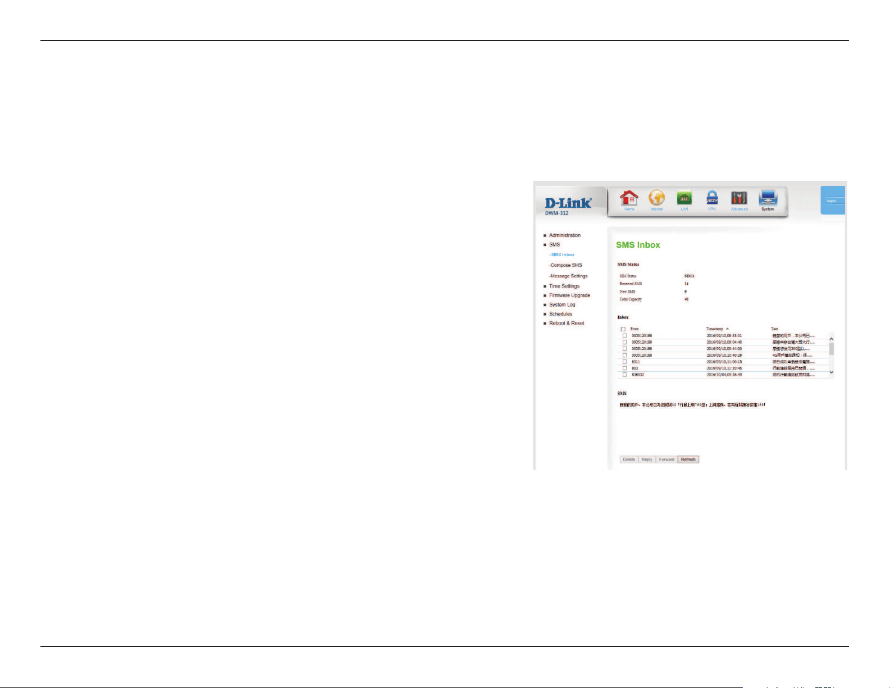Tick the select-all checkbox beside From
Image resolution: width=890 pixels, height=688 pixels.
tap(623, 329)
